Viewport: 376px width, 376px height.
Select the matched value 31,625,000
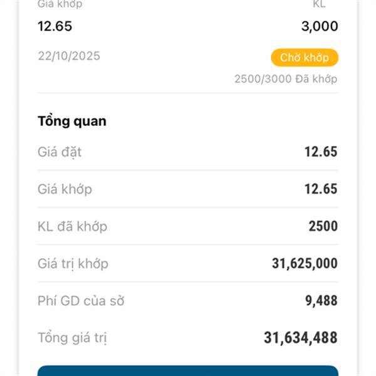pyautogui.click(x=305, y=264)
